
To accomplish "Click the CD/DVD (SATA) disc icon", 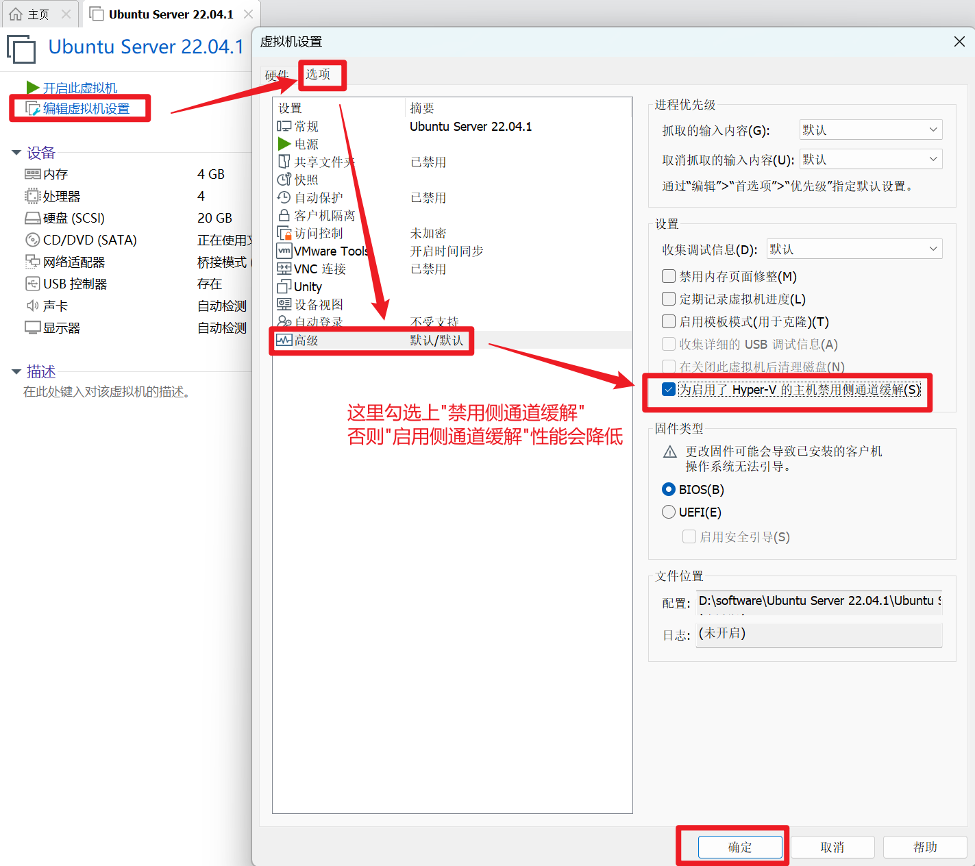I will pyautogui.click(x=33, y=240).
